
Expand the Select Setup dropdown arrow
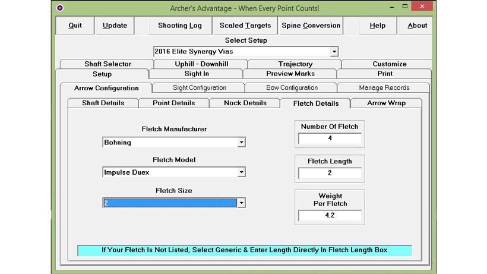click(x=334, y=52)
